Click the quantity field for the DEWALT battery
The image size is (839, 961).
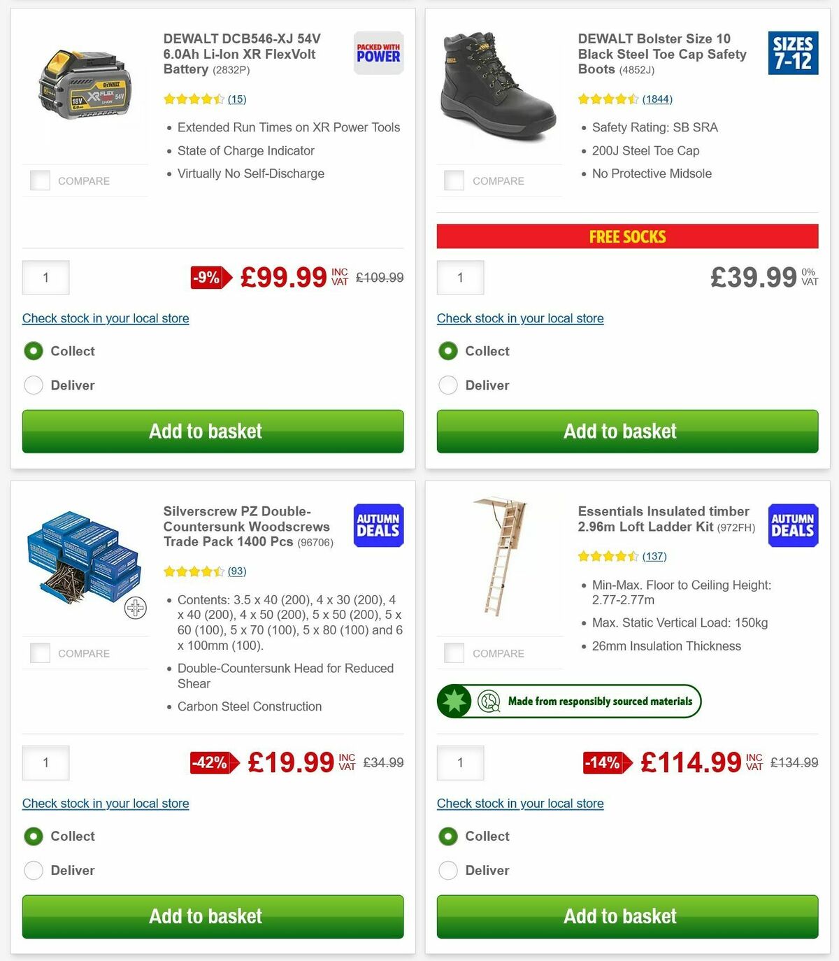[x=45, y=277]
